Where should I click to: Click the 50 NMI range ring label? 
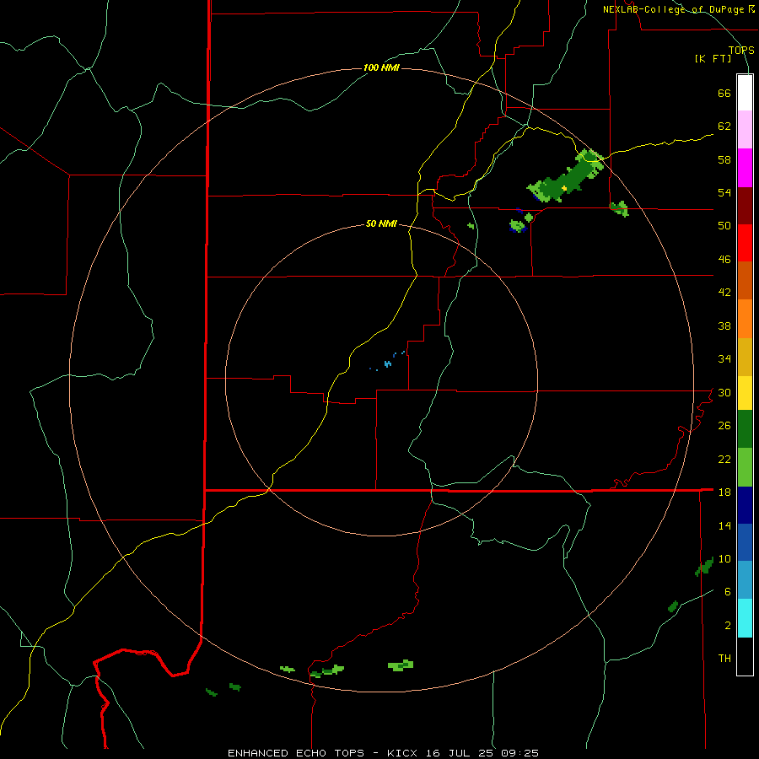[381, 223]
